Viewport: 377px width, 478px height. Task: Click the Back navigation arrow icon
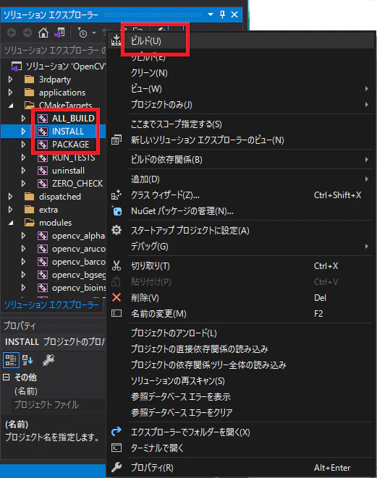12,33
